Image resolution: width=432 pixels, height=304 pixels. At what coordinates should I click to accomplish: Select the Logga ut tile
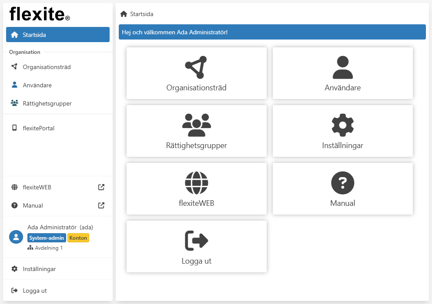(197, 247)
